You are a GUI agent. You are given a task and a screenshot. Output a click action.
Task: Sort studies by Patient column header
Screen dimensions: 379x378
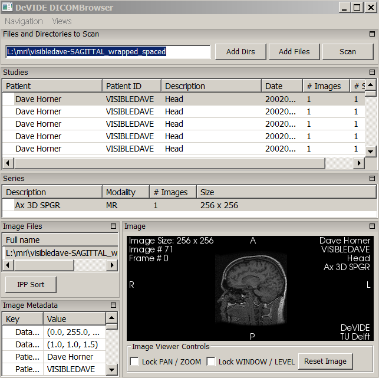point(52,86)
